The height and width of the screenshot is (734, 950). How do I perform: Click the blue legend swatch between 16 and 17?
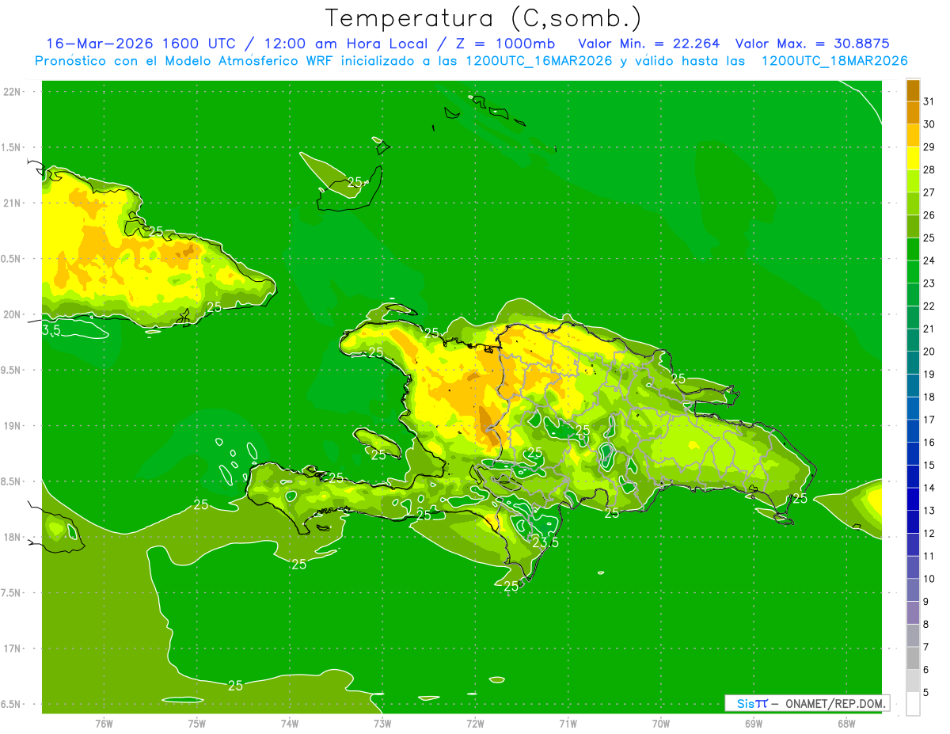[914, 431]
